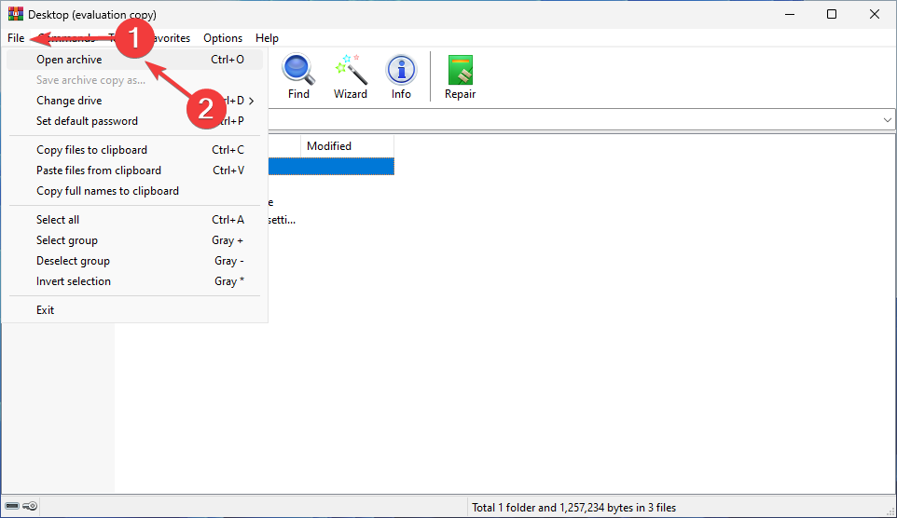
Task: Click the Repair toolbar icon
Action: click(x=460, y=76)
